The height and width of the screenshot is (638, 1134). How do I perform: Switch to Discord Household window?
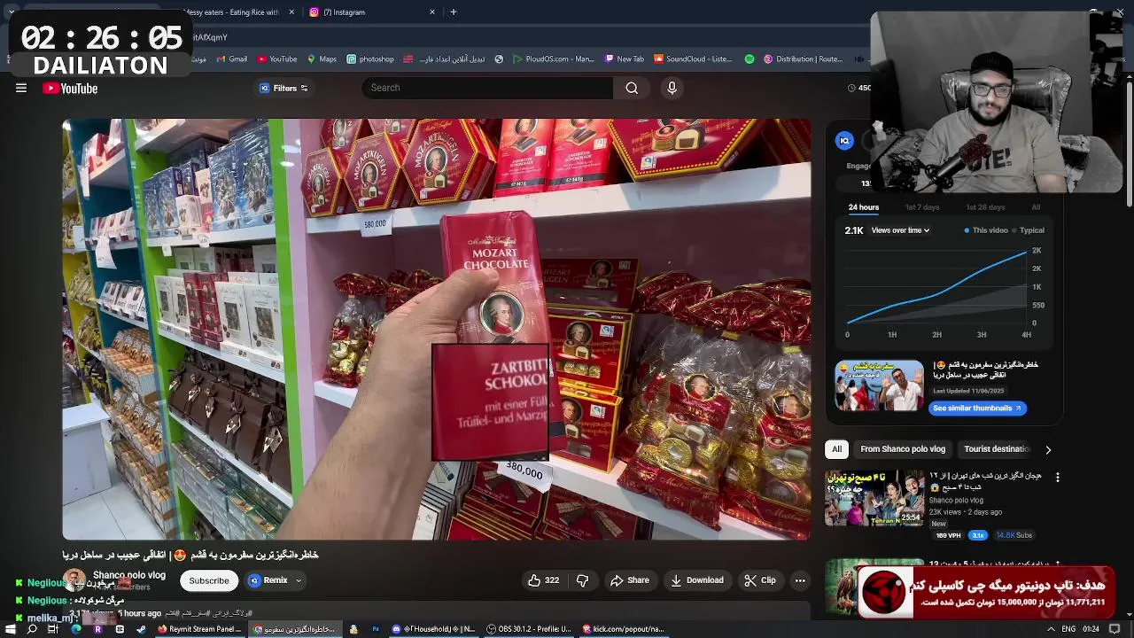(434, 629)
